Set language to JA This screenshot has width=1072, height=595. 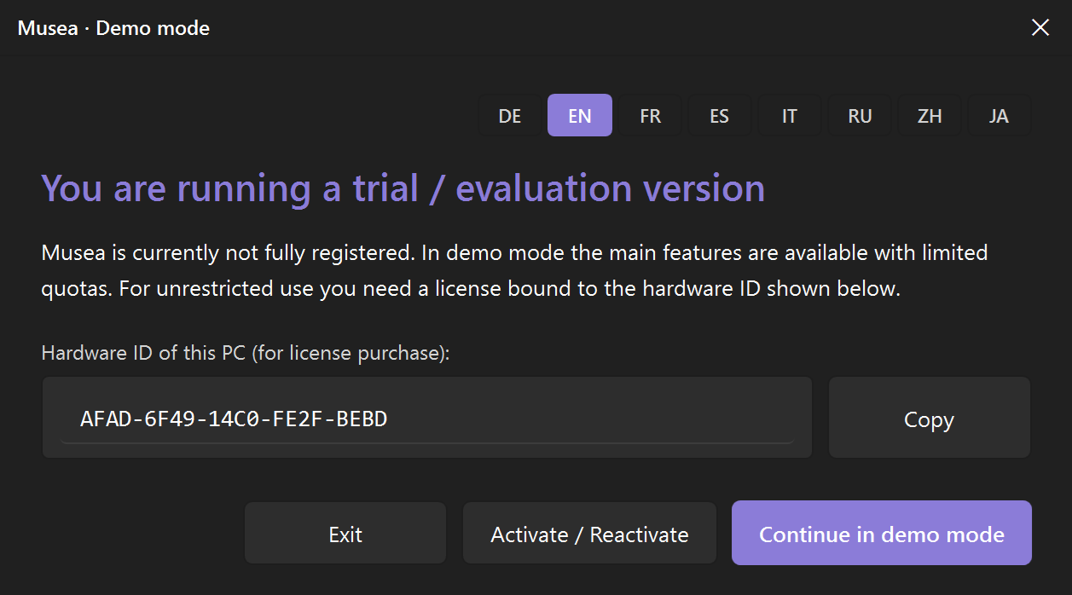(1000, 115)
